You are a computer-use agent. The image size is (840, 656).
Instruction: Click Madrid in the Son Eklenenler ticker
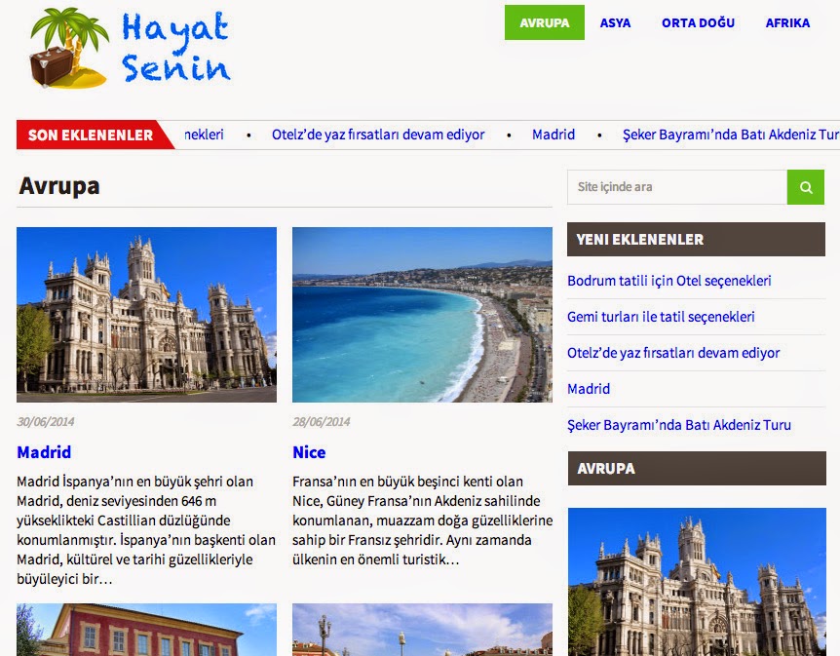pyautogui.click(x=554, y=135)
